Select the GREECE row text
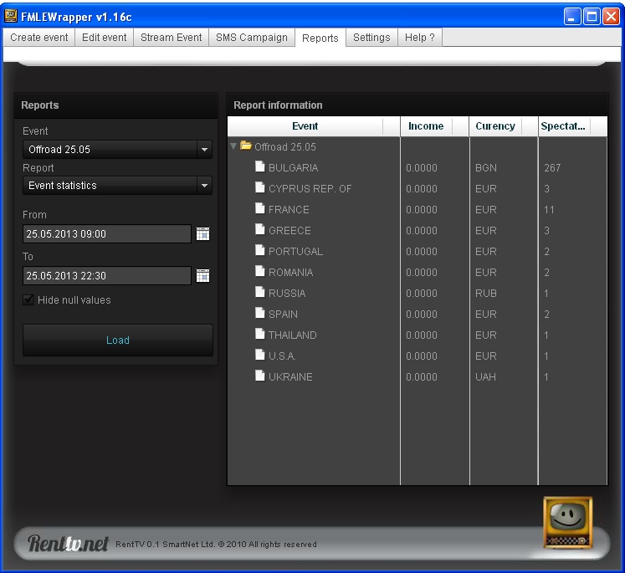Screen dimensions: 625x573 [x=289, y=230]
